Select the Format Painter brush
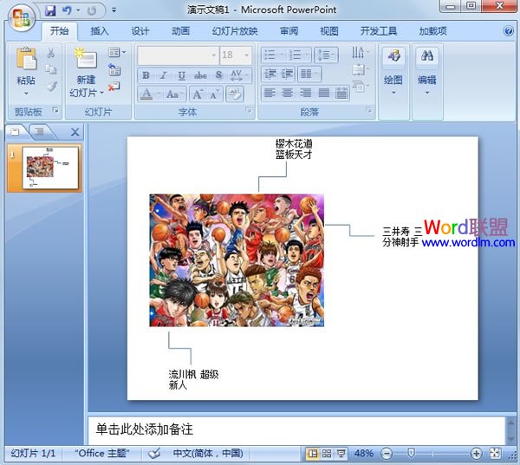520x465 pixels. tap(51, 86)
